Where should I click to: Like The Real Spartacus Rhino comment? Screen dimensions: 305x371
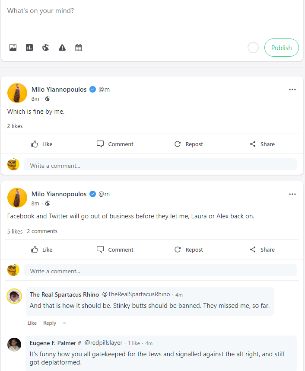pyautogui.click(x=32, y=323)
